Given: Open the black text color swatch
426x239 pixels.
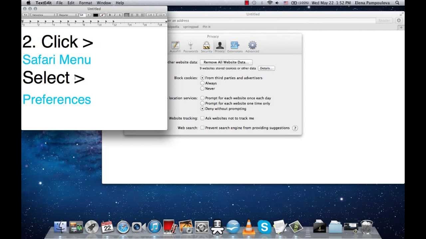Looking at the screenshot, I should tap(96, 15).
